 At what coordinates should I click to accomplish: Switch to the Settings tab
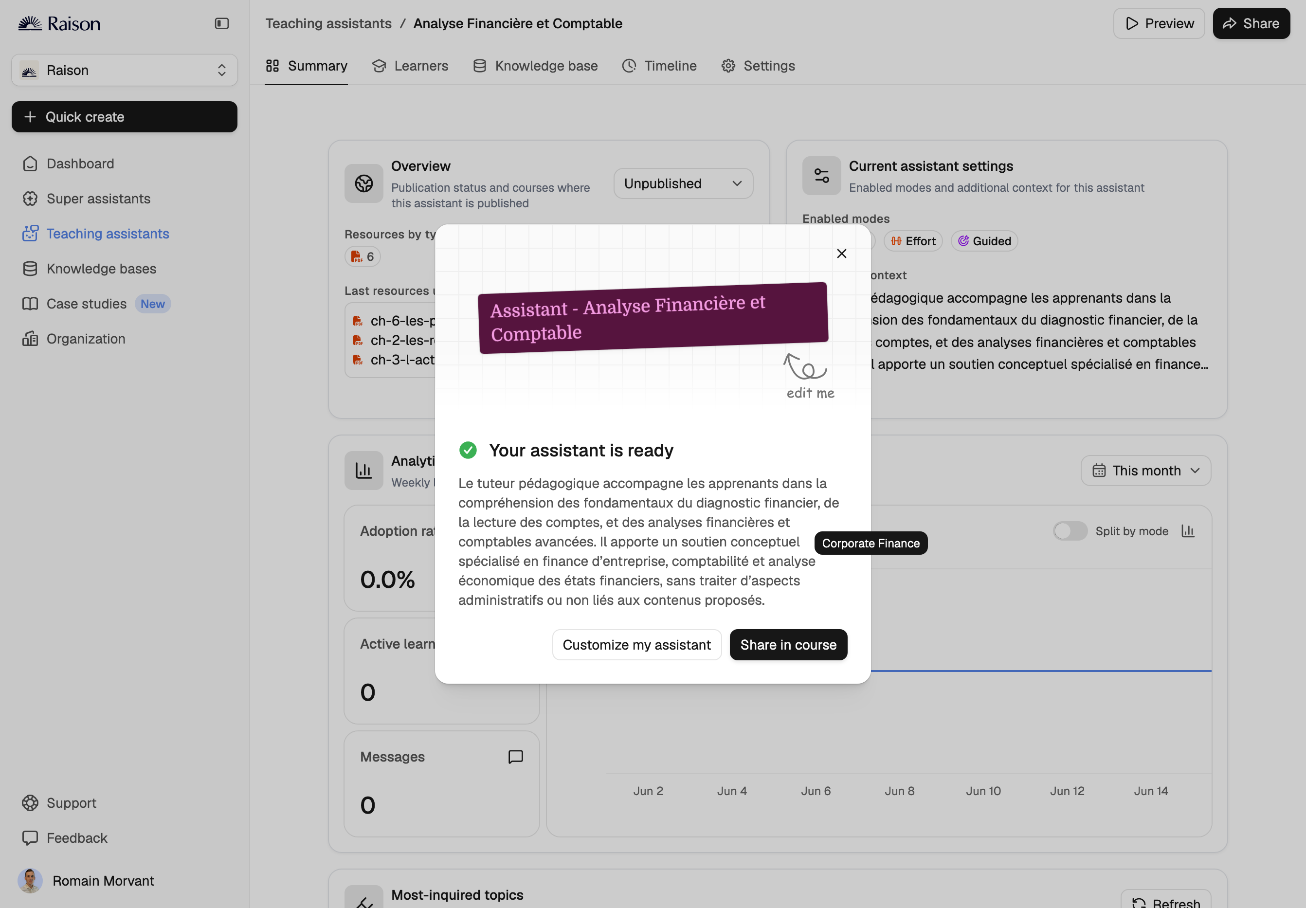pos(758,66)
